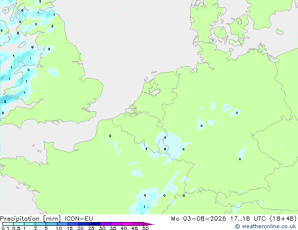
Task: Click the legend value 10
Action: point(59,228)
